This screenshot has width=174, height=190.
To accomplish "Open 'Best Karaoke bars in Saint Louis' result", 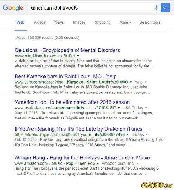I will [65, 76].
